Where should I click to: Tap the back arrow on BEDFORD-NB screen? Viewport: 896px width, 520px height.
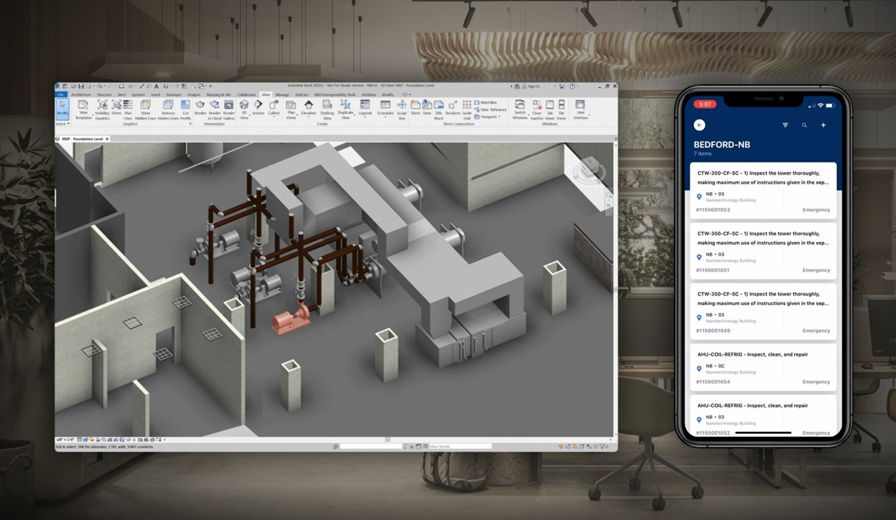tap(699, 125)
